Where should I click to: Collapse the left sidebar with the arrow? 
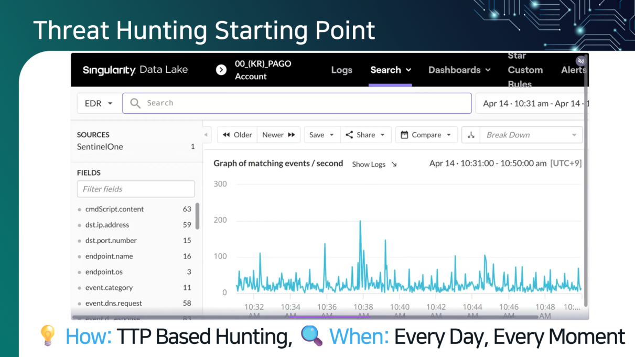point(206,135)
